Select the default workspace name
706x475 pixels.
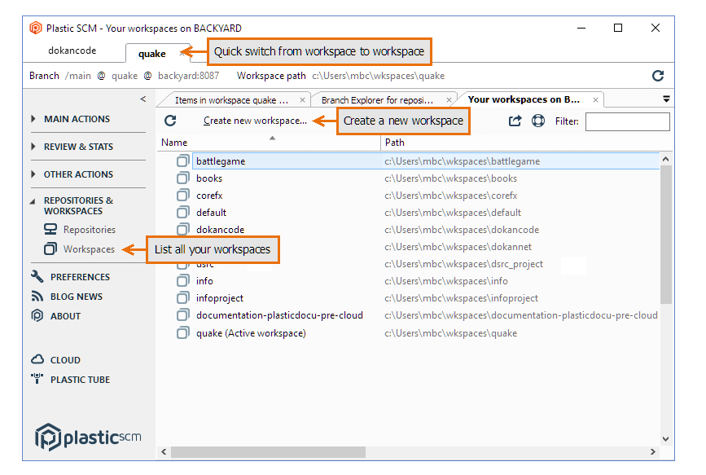211,213
